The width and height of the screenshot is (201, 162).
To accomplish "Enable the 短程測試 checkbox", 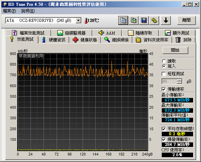I will tap(164, 74).
